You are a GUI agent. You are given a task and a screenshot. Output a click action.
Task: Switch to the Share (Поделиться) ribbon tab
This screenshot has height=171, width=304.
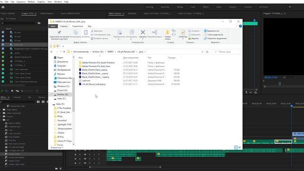pyautogui.click(x=77, y=26)
